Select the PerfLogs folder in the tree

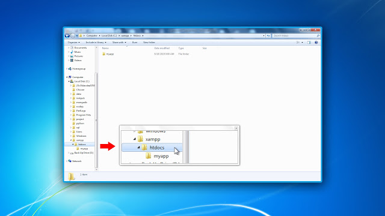pyautogui.click(x=79, y=110)
